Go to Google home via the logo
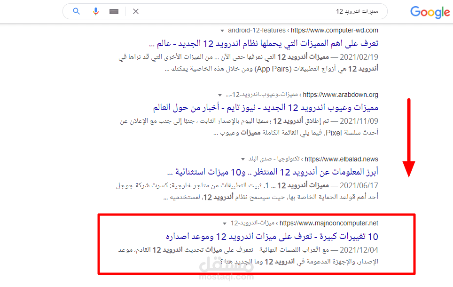 [430, 12]
